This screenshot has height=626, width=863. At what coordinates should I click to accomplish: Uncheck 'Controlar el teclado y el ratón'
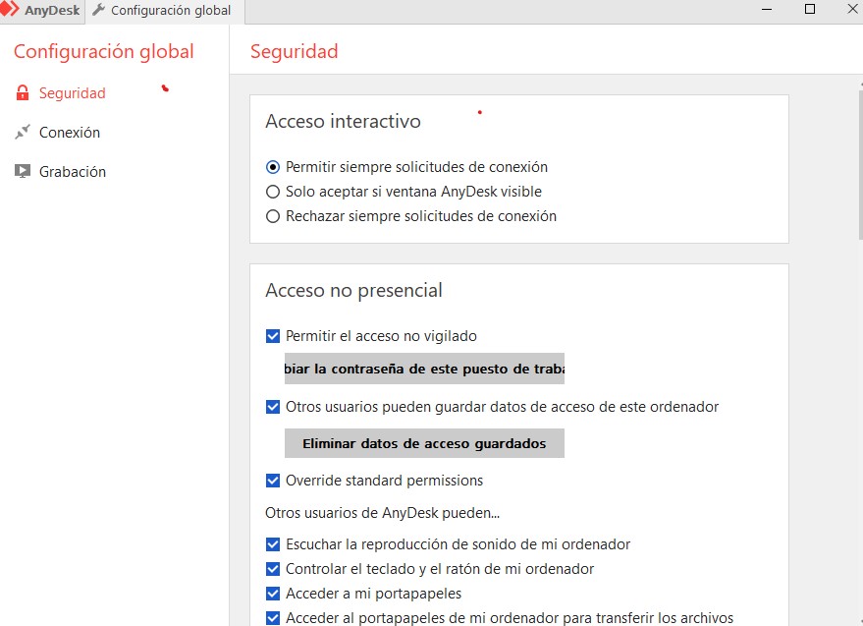coord(272,568)
